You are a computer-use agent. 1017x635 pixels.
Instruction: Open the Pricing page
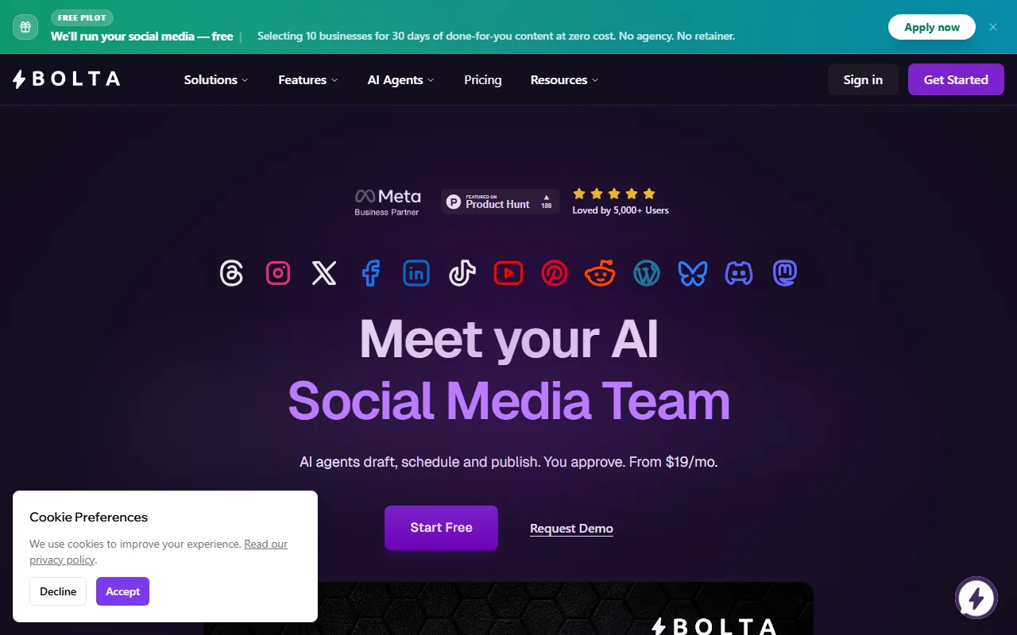tap(483, 79)
